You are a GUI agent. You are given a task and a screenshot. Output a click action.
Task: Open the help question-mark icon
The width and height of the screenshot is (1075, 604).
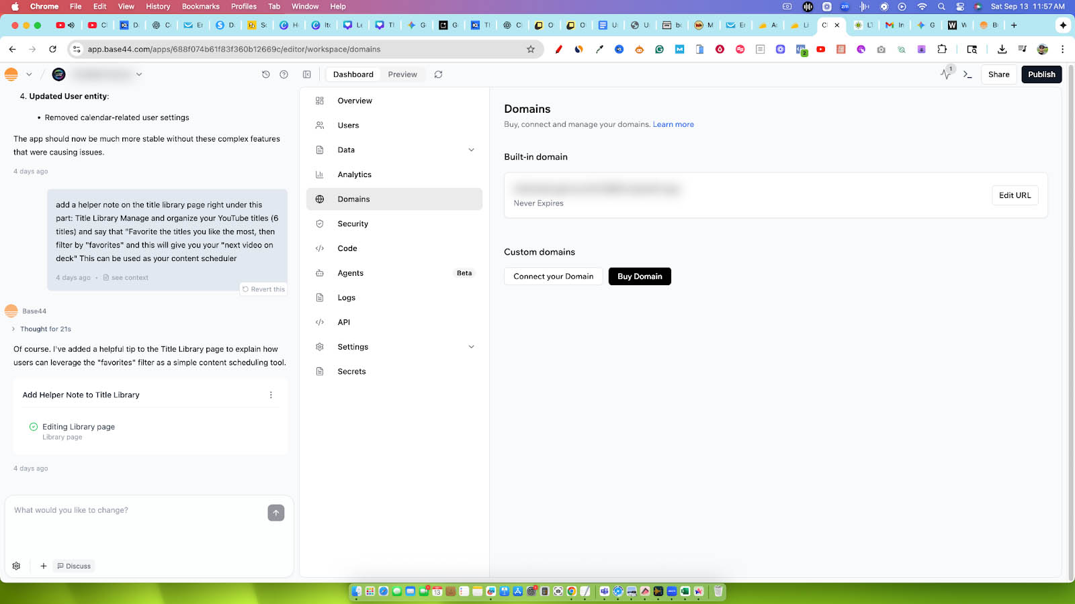point(284,74)
